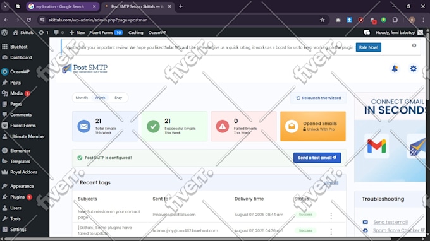Visit the Skittals site home icon
The height and width of the screenshot is (241, 430).
point(15,33)
